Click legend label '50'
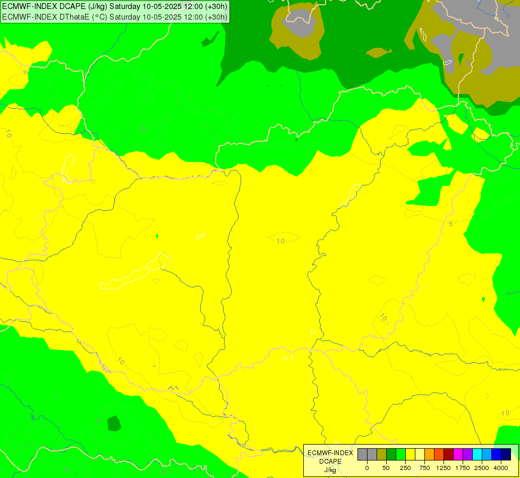520x478 pixels. (386, 468)
